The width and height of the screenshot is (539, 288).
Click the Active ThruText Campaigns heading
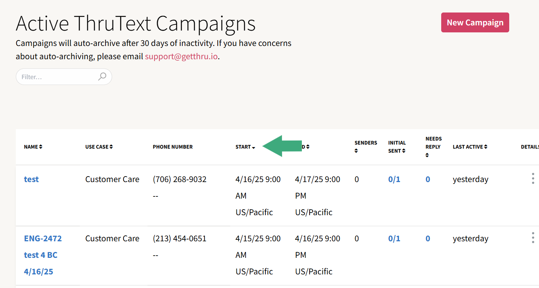tap(136, 23)
